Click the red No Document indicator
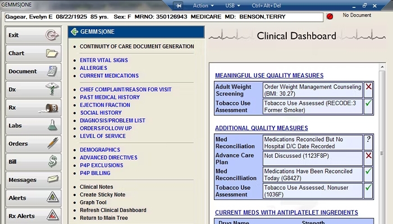This screenshot has height=224, width=393. tap(330, 16)
